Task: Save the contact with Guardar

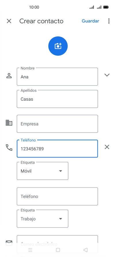Action: point(90,21)
